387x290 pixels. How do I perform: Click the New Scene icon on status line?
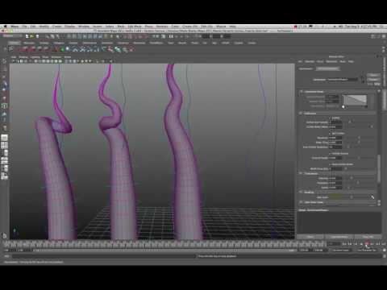pyautogui.click(x=27, y=36)
